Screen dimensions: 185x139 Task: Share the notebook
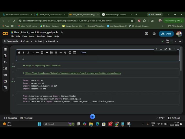coord(166,34)
